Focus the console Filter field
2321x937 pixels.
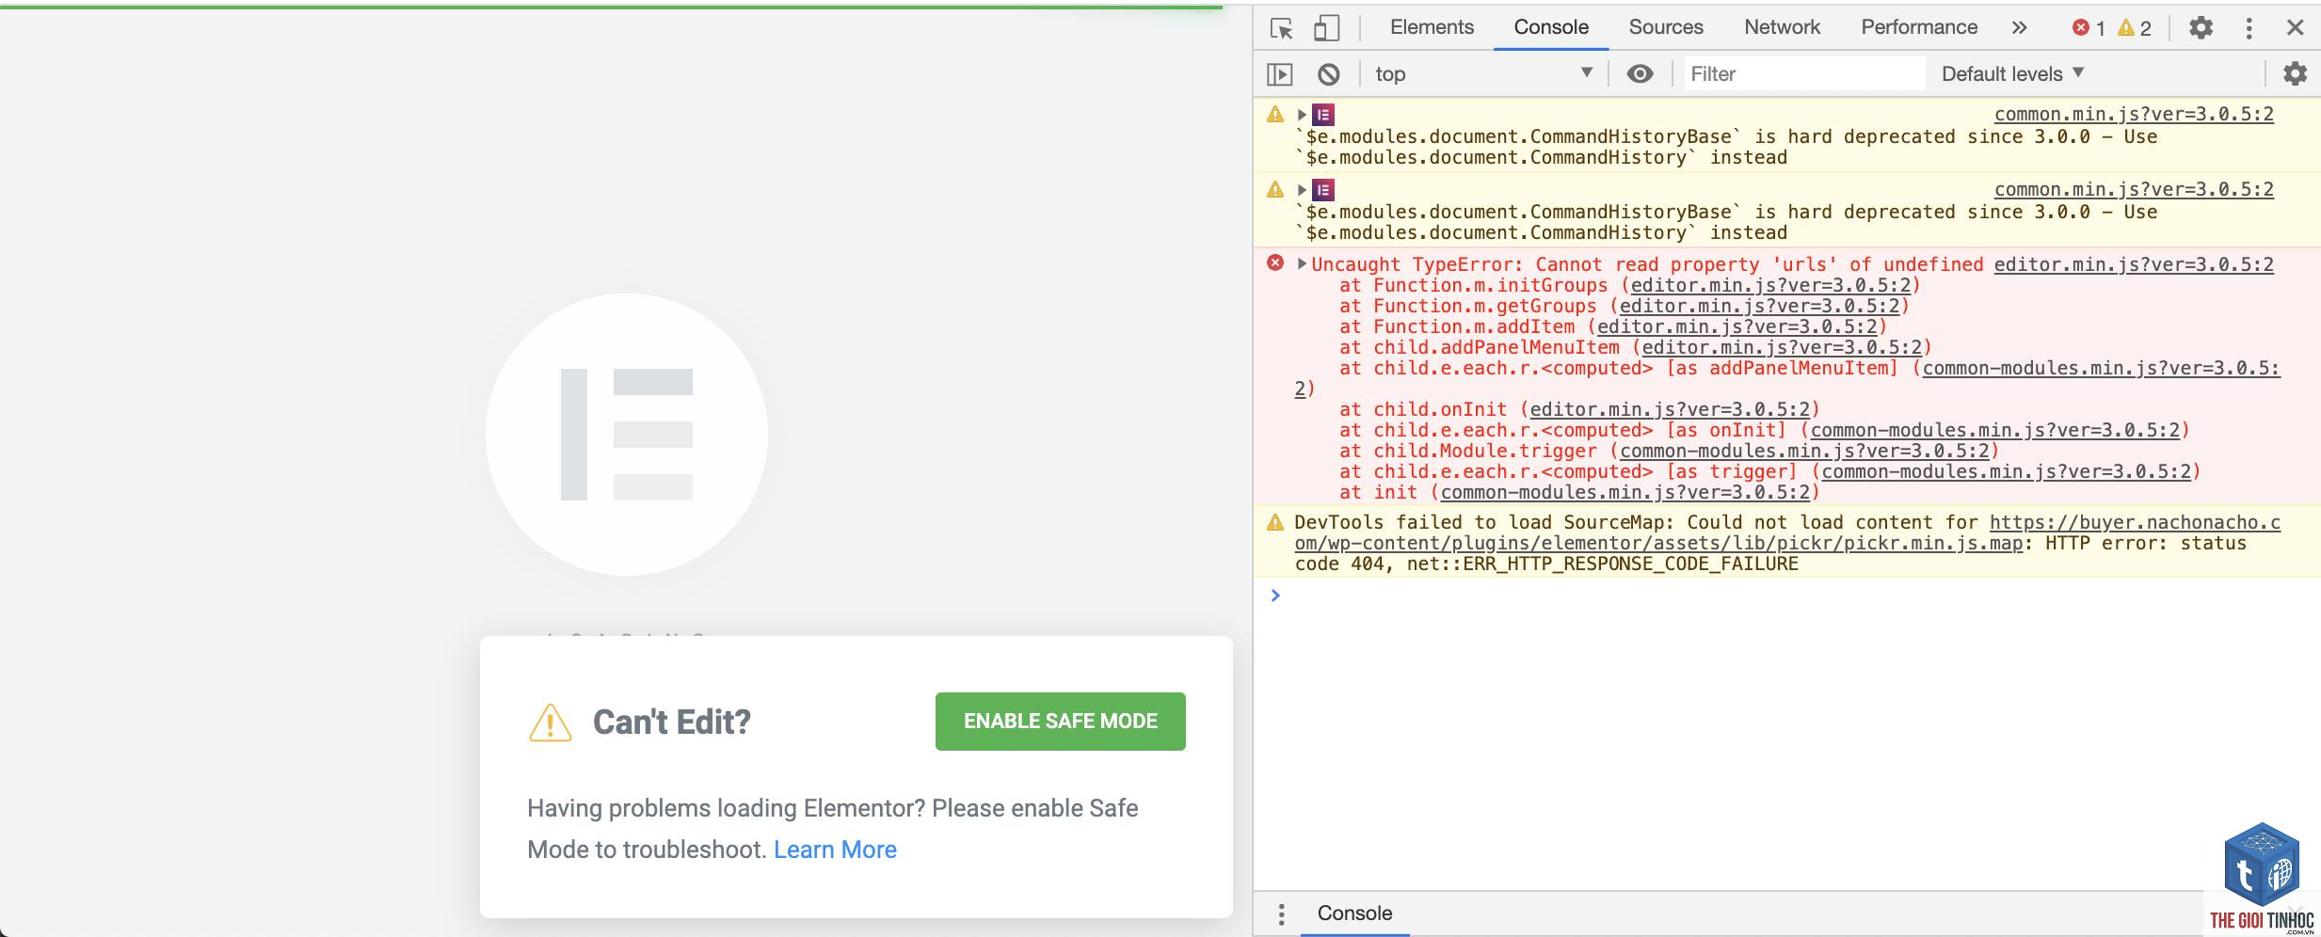(x=1804, y=74)
